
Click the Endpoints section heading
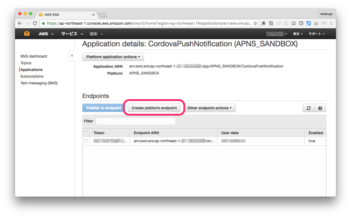[96, 96]
